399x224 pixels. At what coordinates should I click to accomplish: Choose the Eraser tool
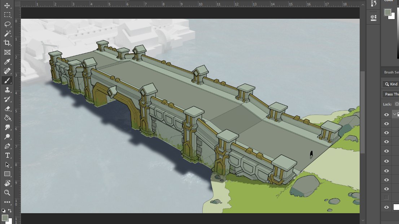[x=7, y=109]
